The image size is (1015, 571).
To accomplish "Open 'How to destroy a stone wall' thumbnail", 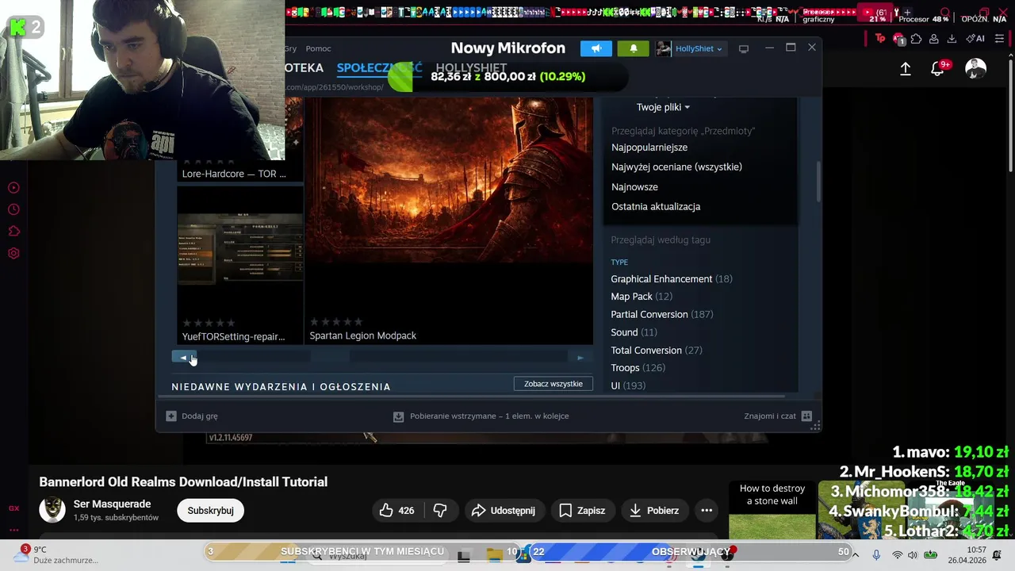I will click(772, 509).
